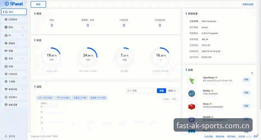Select the 概览 tab at top

[x=38, y=4]
